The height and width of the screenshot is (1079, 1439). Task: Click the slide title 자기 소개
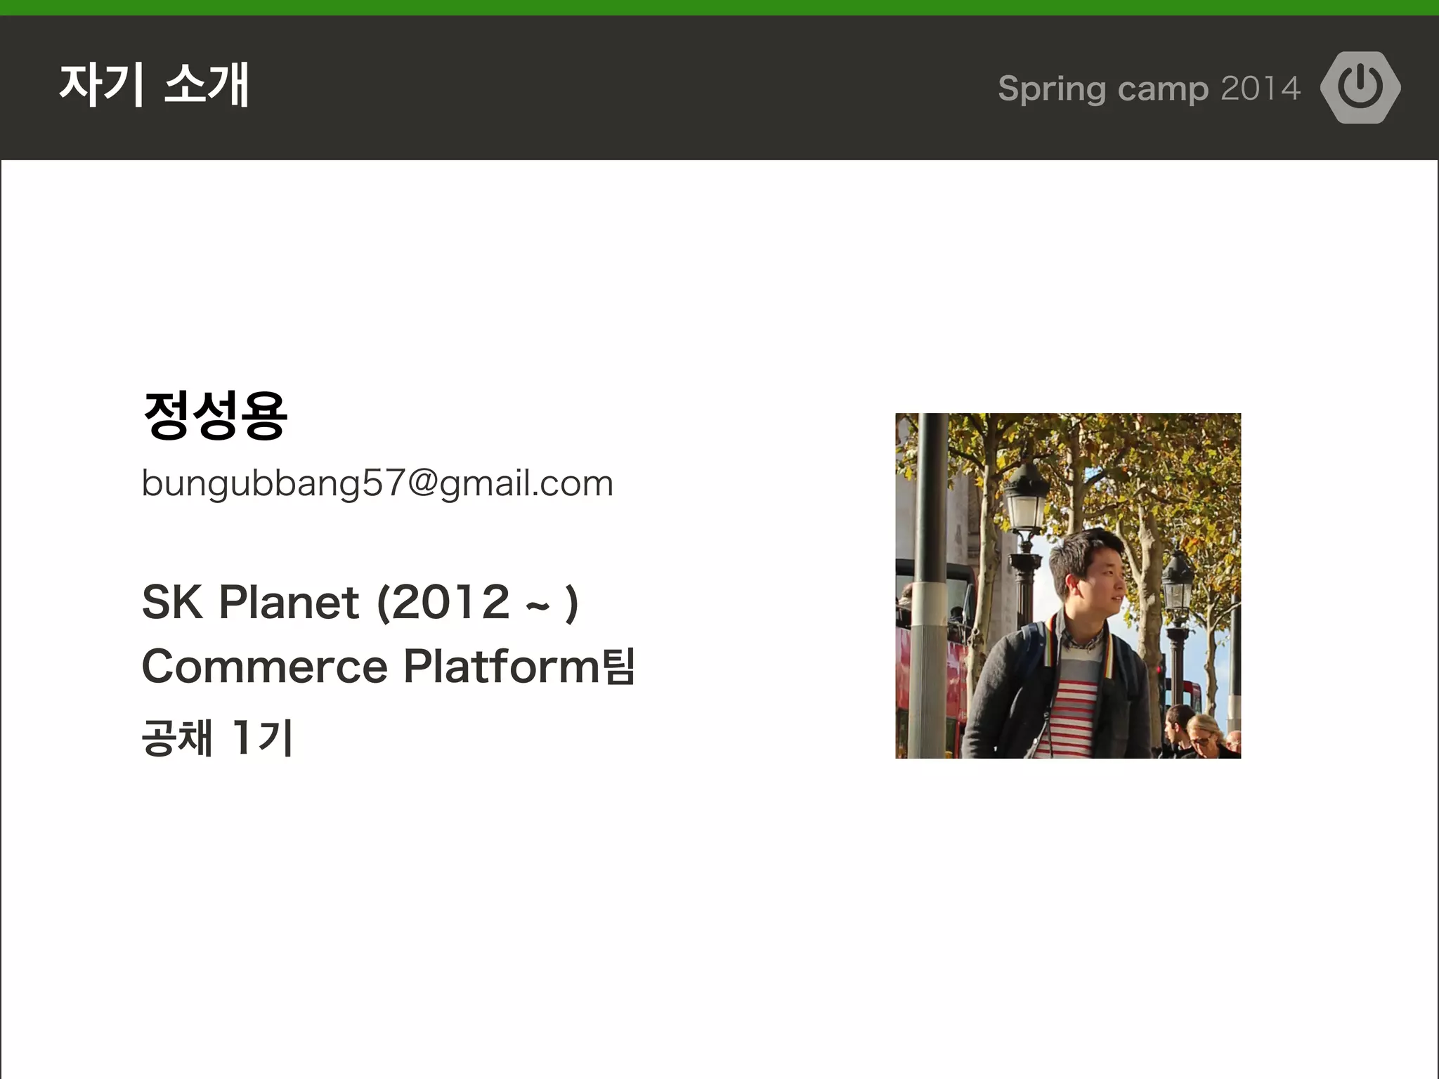154,84
